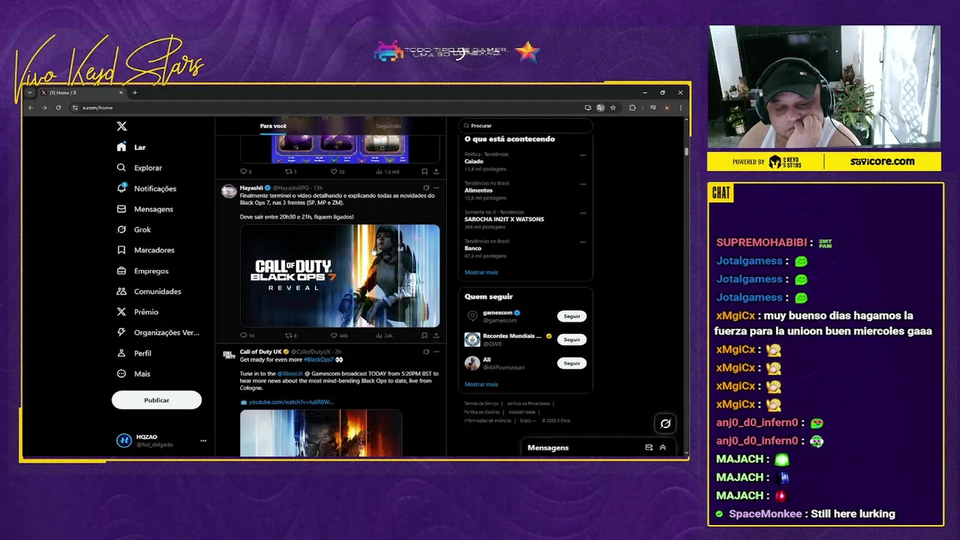Screen dimensions: 960x540
Task: Open floating Grok button at bottom right
Action: tap(665, 424)
